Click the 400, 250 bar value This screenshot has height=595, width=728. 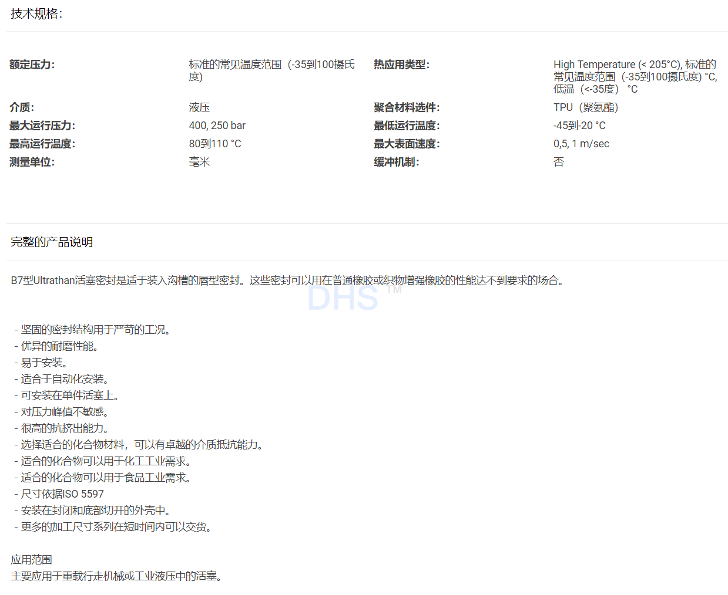pos(217,126)
